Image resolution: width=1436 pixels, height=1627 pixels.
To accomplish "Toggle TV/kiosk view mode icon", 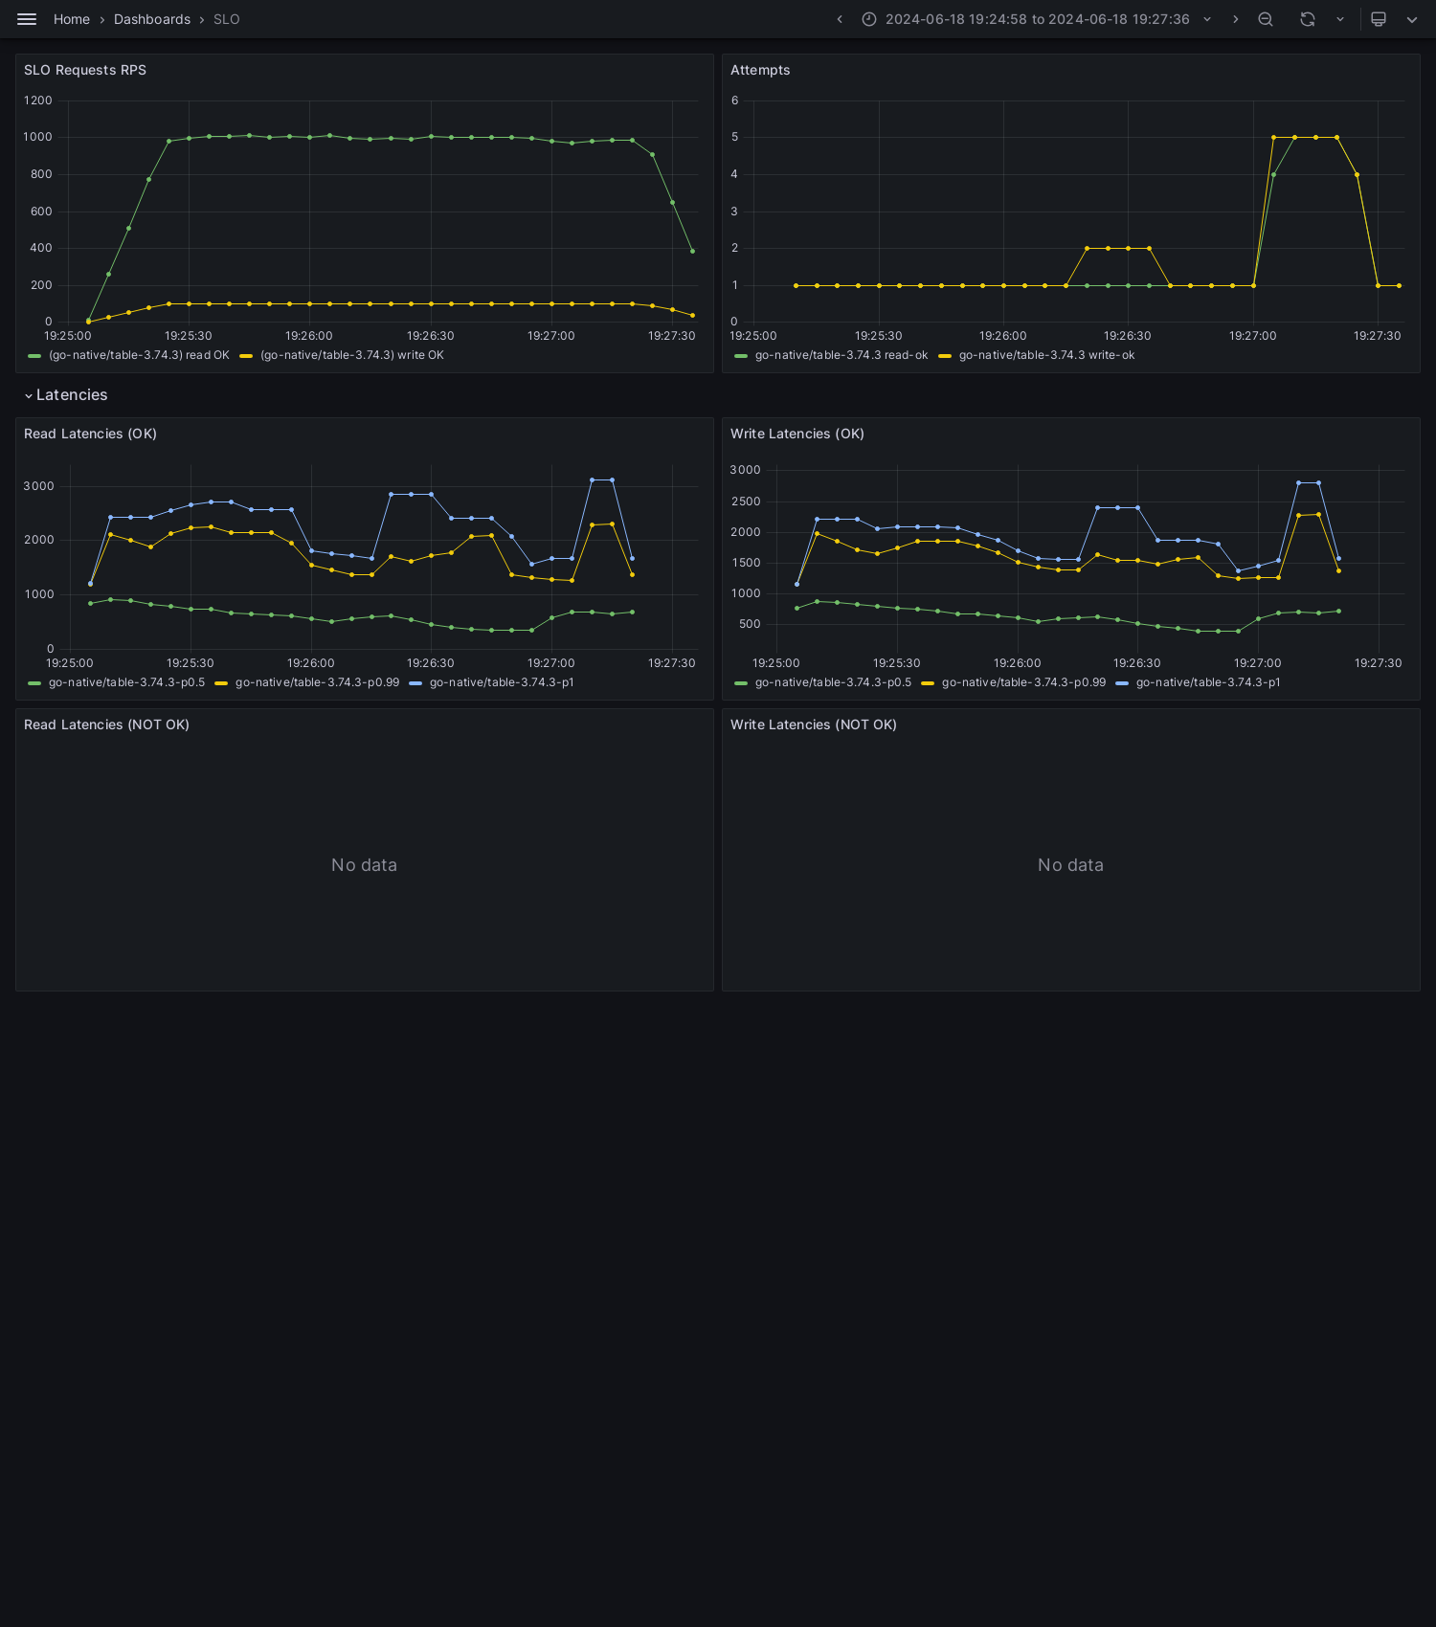I will (1379, 19).
